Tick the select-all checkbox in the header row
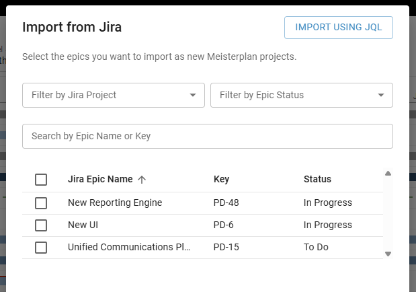Screen dimensions: 416x292 tap(41, 180)
